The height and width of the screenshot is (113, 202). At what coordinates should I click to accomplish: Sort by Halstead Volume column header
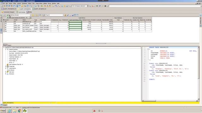click(86, 20)
